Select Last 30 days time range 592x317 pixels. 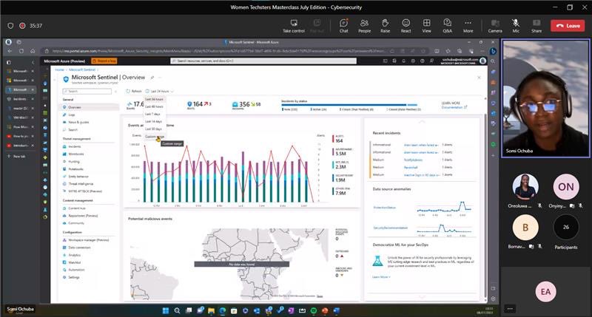154,129
